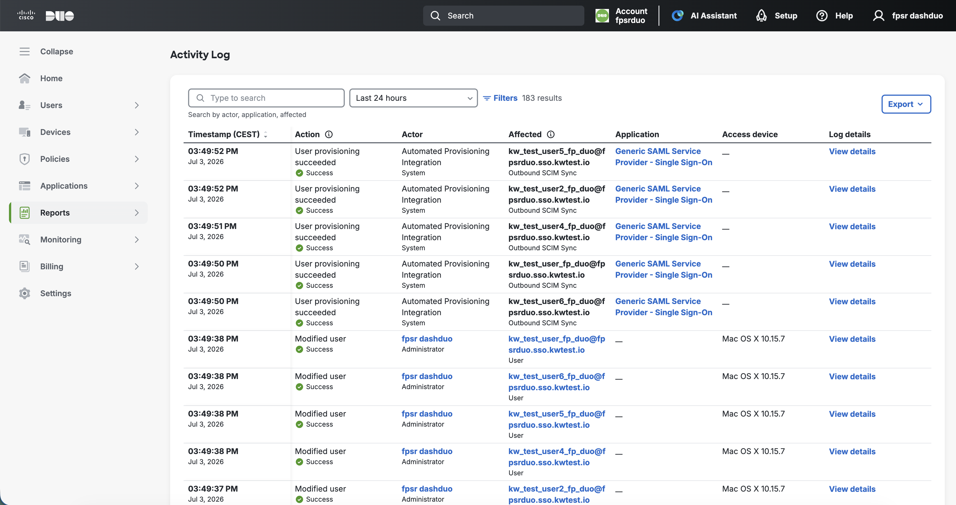Click the Home house icon
Screen dimensions: 956x505
(x=25, y=78)
